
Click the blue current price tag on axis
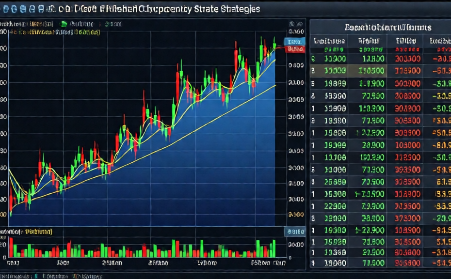295,42
